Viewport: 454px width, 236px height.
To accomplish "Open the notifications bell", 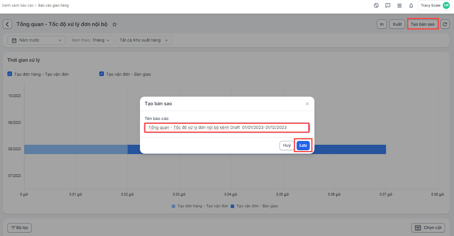I will (x=411, y=5).
